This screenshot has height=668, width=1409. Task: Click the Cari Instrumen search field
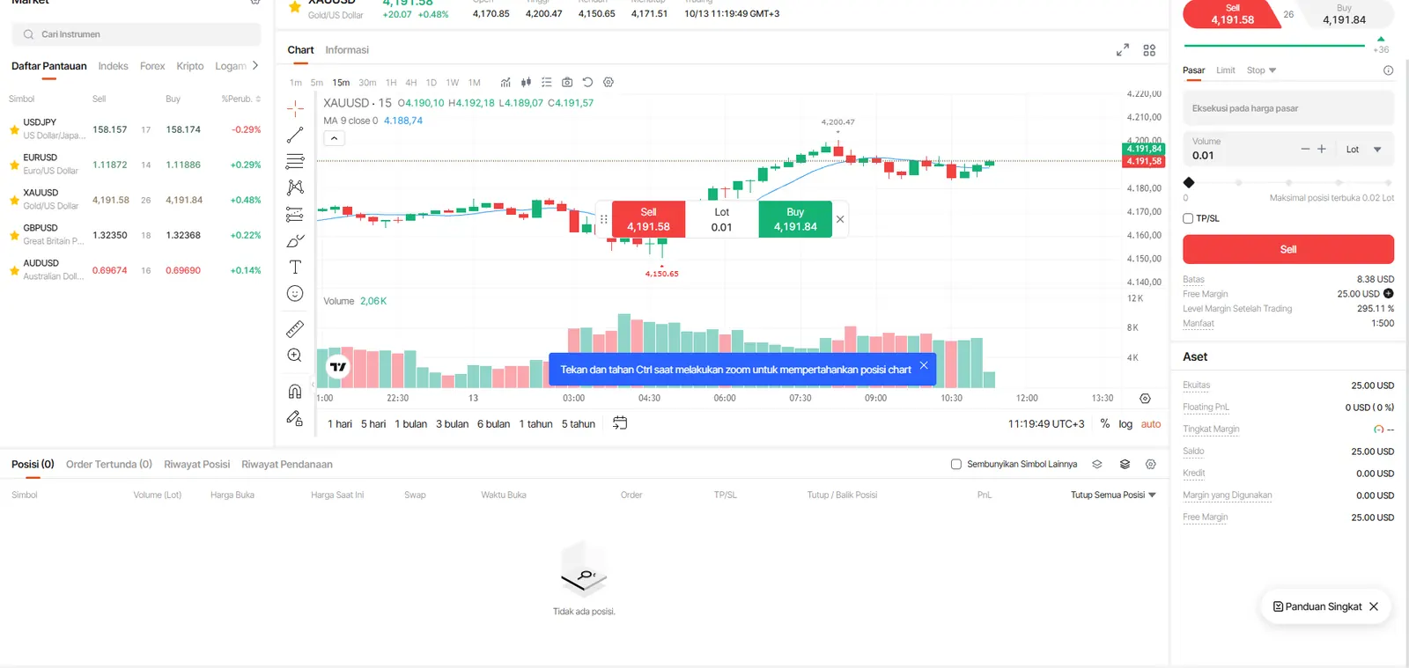(136, 34)
